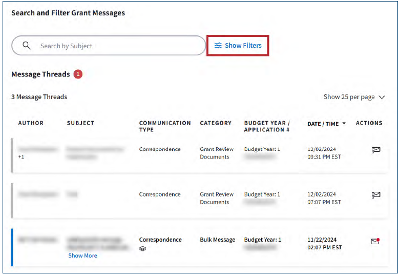Click the Communication Type column header
The width and height of the screenshot is (400, 276).
pos(164,126)
